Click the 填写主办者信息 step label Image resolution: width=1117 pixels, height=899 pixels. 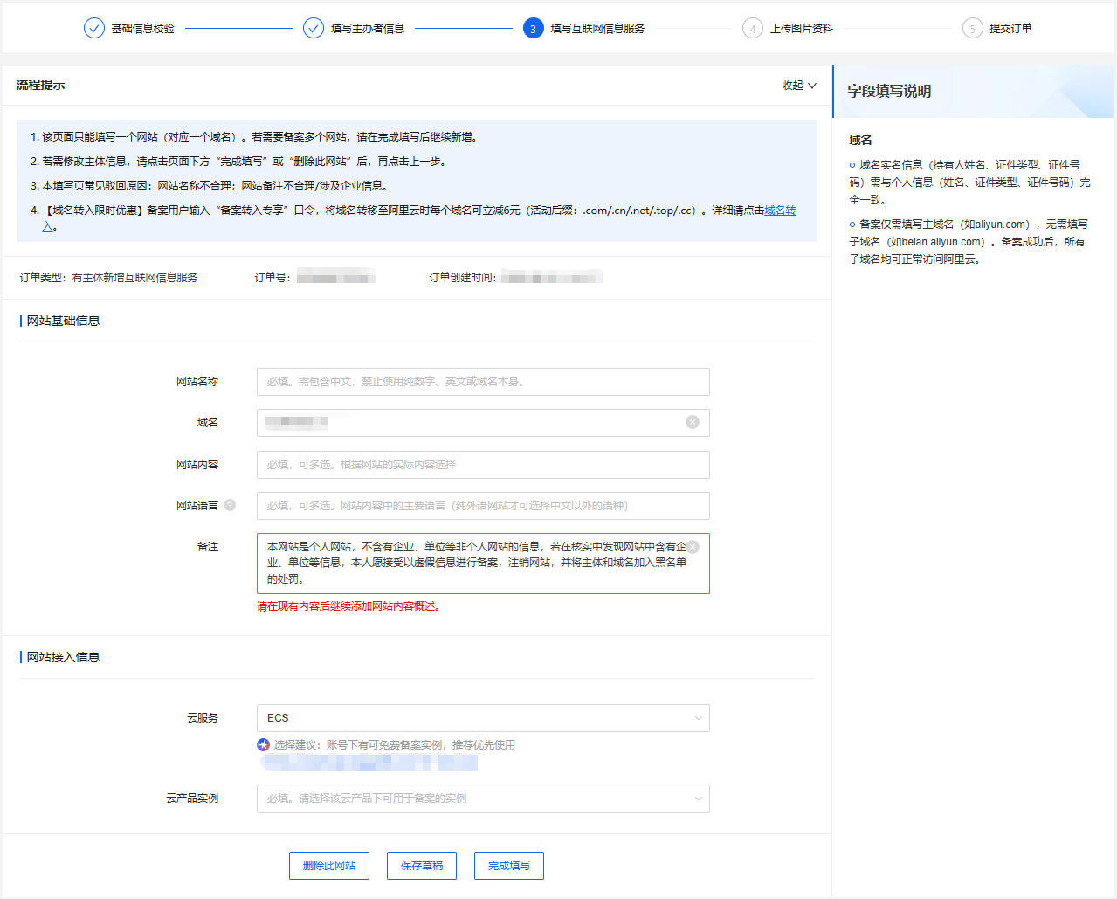(367, 29)
